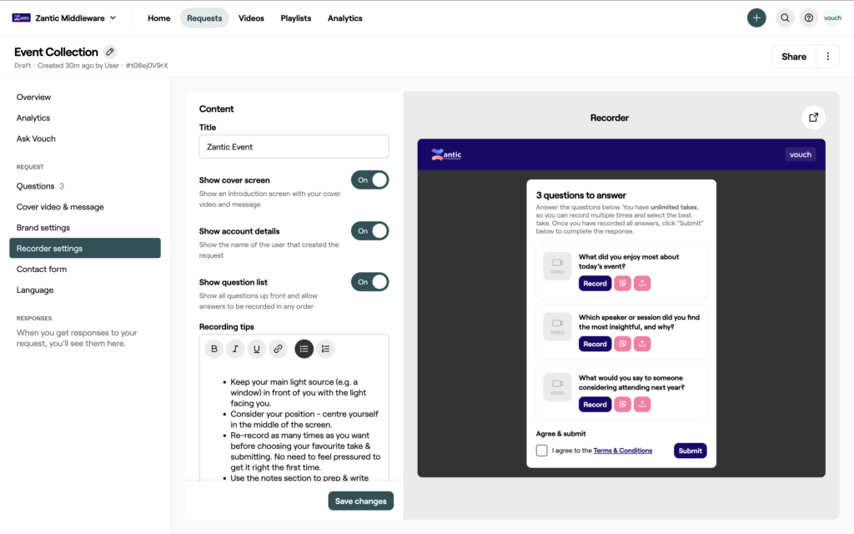Click notes icon for first question
The image size is (854, 534).
(x=622, y=284)
